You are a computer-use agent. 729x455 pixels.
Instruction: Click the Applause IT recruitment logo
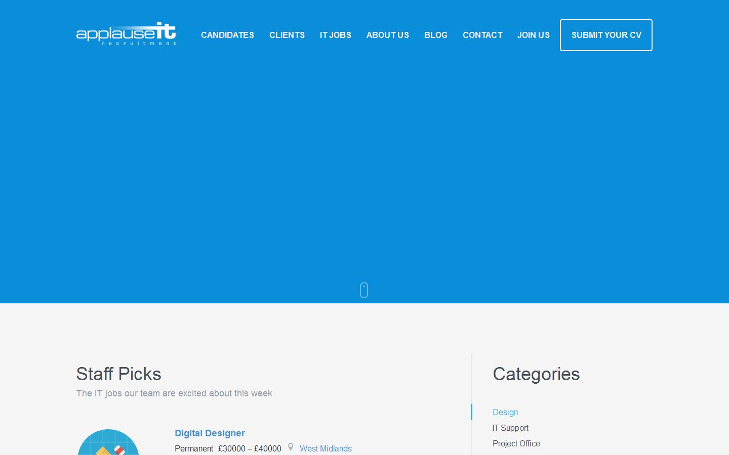[126, 34]
